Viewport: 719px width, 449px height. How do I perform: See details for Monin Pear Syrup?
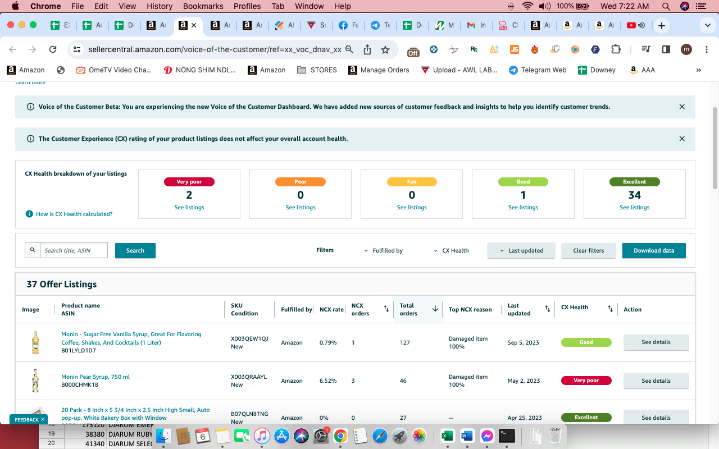click(x=656, y=381)
